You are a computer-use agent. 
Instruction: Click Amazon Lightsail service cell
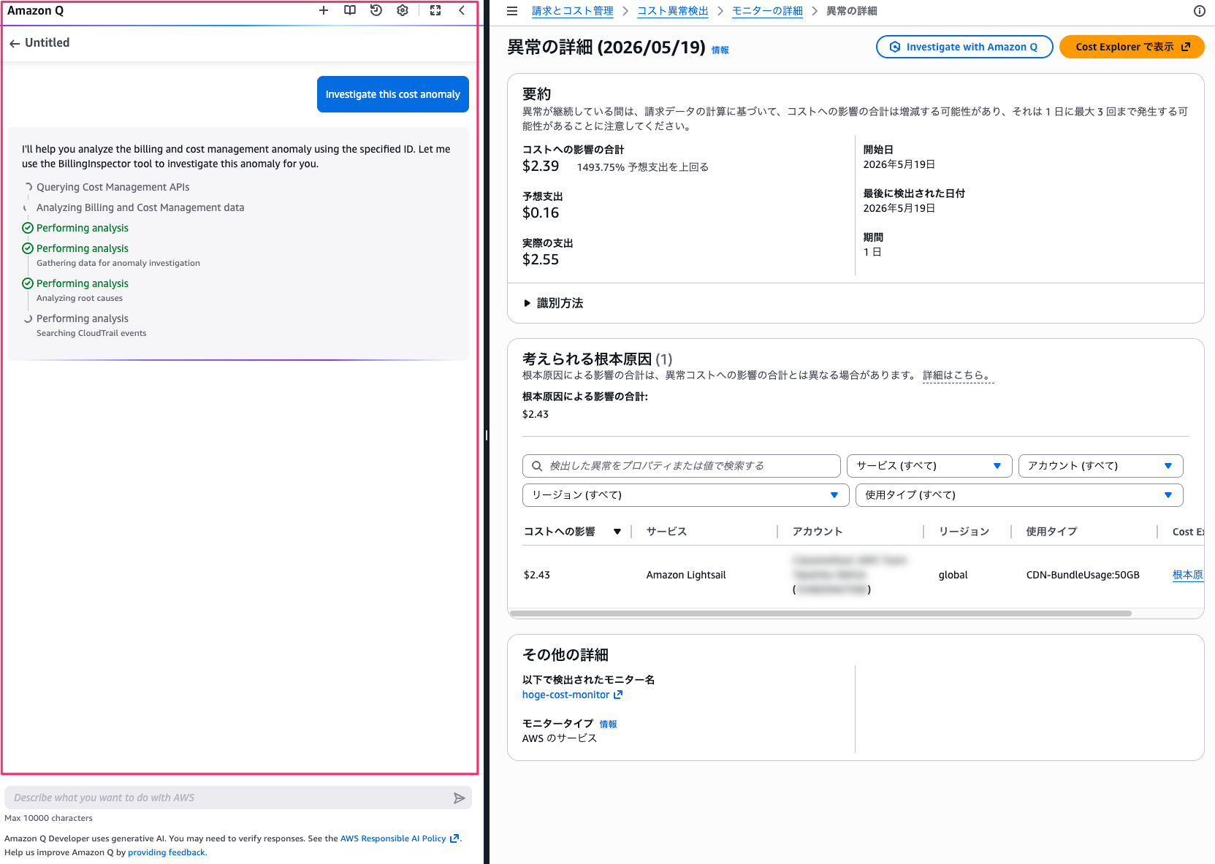[686, 575]
